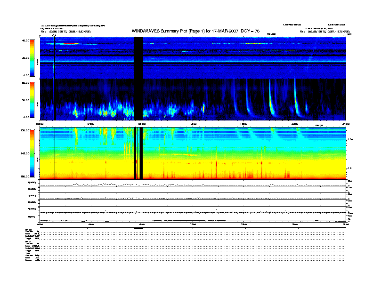Click the 10 tick label on TNR right axis
The image size is (373, 288).
click(x=350, y=168)
